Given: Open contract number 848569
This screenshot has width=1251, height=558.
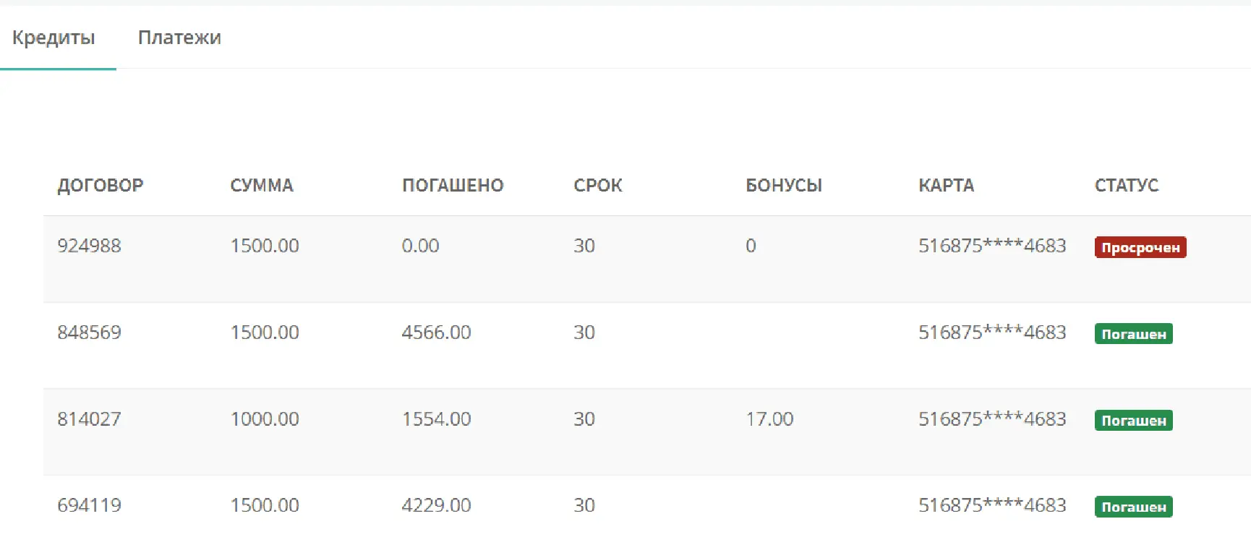Looking at the screenshot, I should click(89, 332).
